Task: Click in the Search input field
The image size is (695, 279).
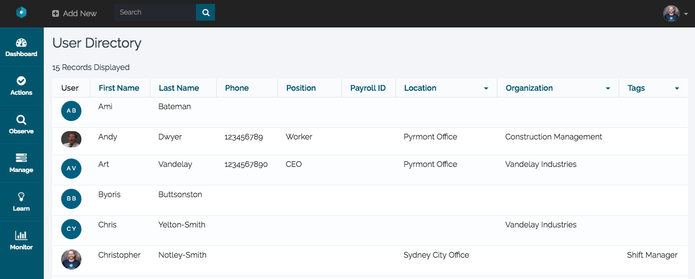Action: coord(155,12)
